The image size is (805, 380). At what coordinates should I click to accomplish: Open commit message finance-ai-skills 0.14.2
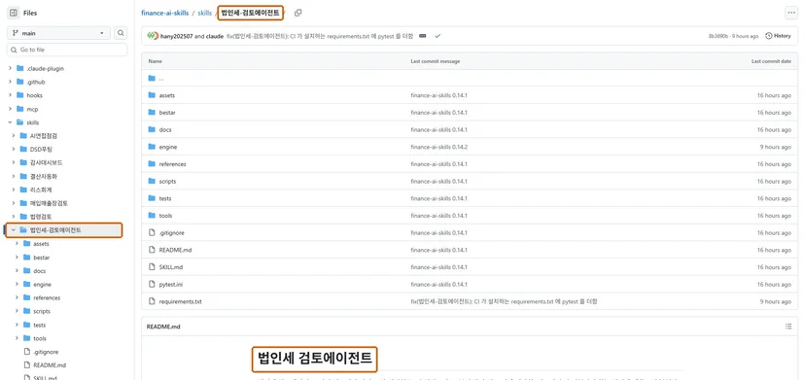[x=438, y=147]
